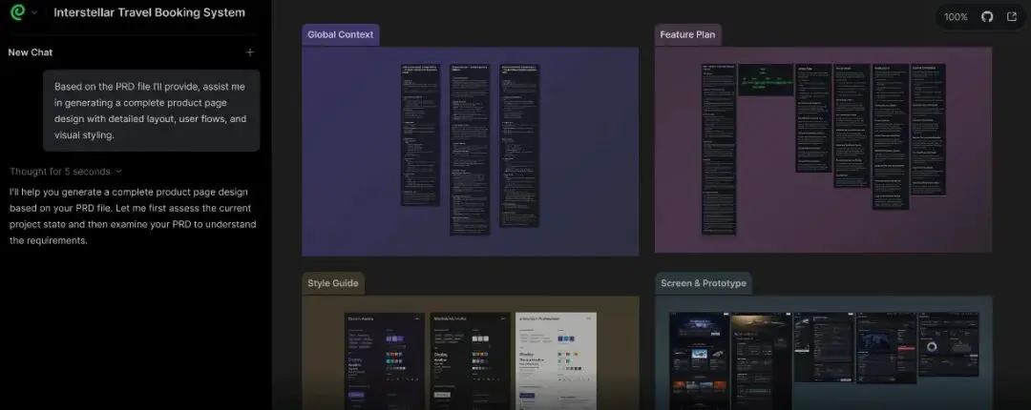Select the Global Context frame label
The image size is (1031, 410).
coord(341,35)
